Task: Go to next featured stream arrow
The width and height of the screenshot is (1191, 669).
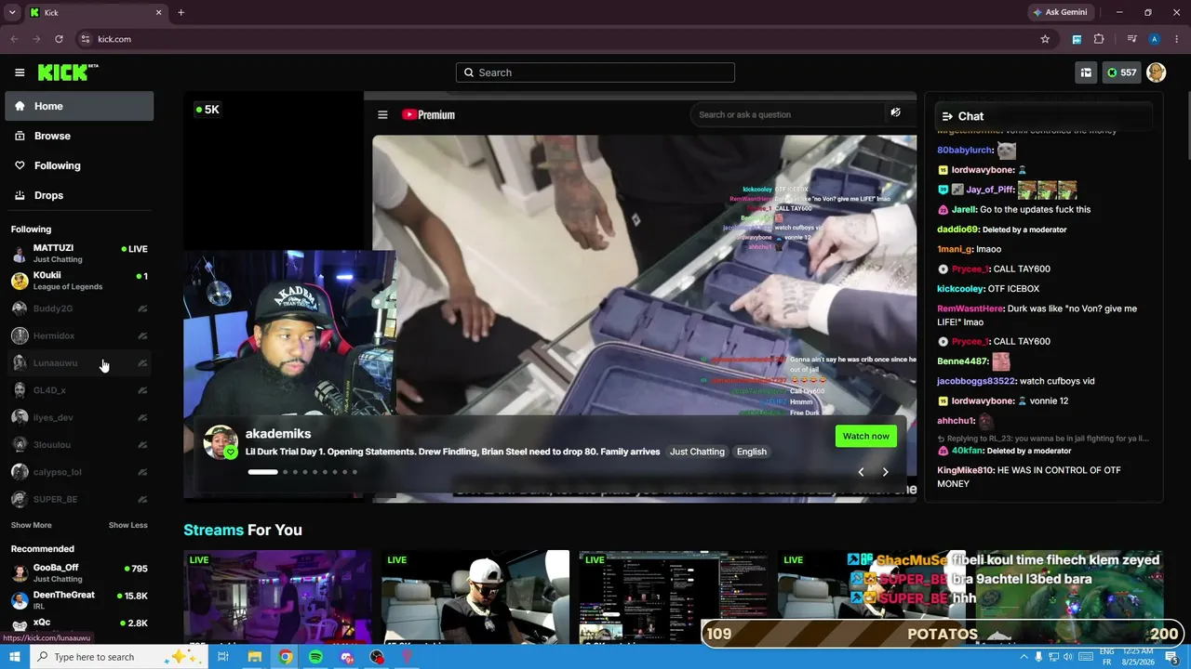Action: pos(885,472)
